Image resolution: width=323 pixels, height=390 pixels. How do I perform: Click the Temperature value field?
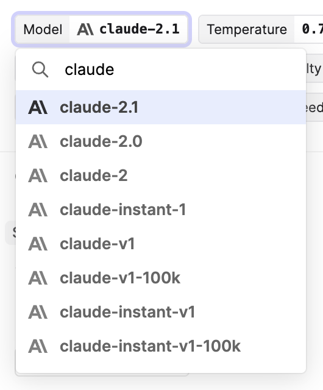(308, 29)
